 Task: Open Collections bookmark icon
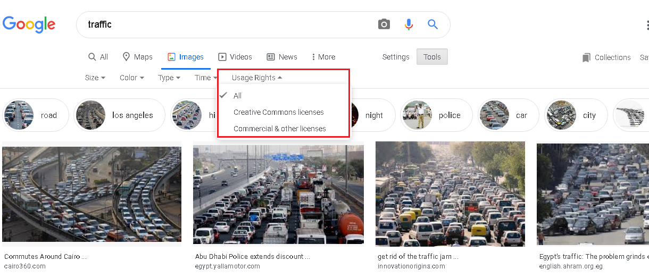[586, 57]
